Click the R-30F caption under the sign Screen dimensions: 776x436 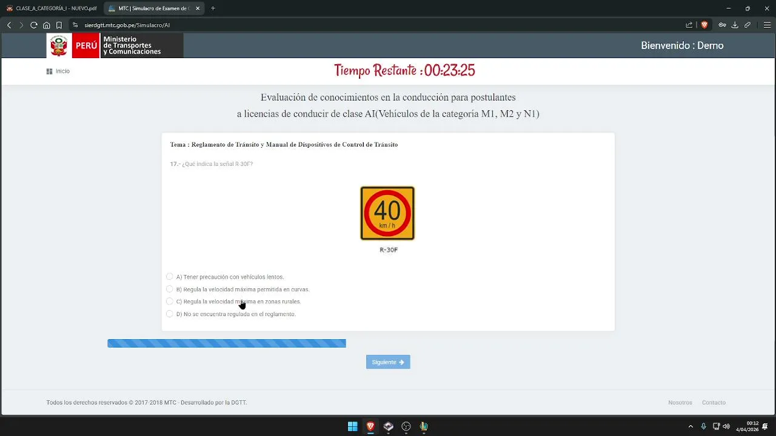(389, 249)
